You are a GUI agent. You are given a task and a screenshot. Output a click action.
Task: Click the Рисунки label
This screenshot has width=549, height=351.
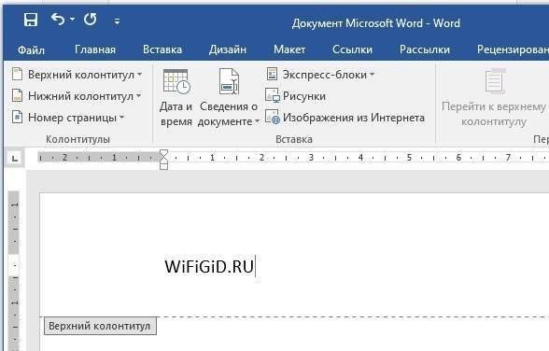pyautogui.click(x=304, y=96)
